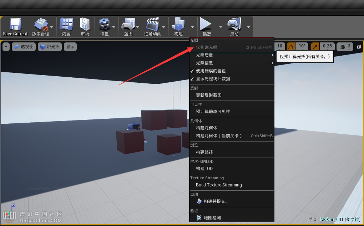Open the 内容 content browser icon
This screenshot has height=226, width=364.
[66, 25]
